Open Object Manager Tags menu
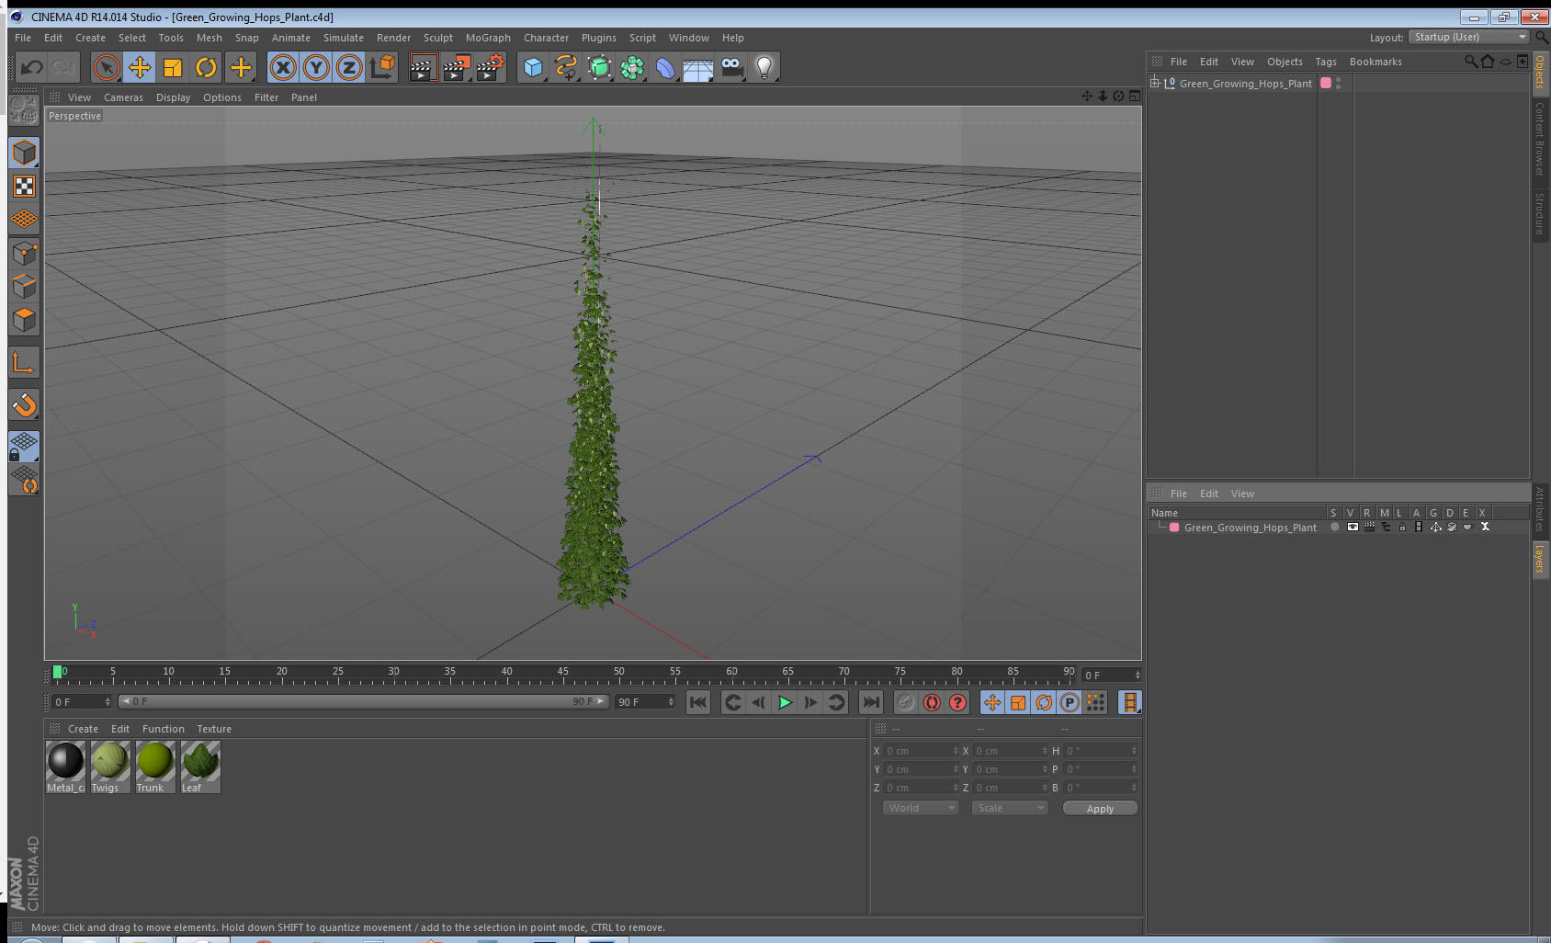The height and width of the screenshot is (943, 1551). coord(1326,62)
